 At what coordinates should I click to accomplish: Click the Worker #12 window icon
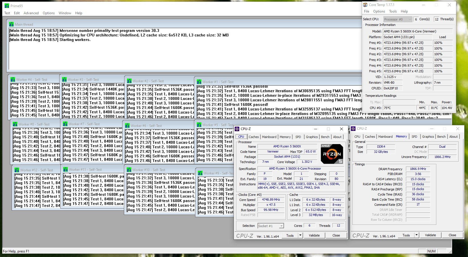pyautogui.click(x=17, y=170)
